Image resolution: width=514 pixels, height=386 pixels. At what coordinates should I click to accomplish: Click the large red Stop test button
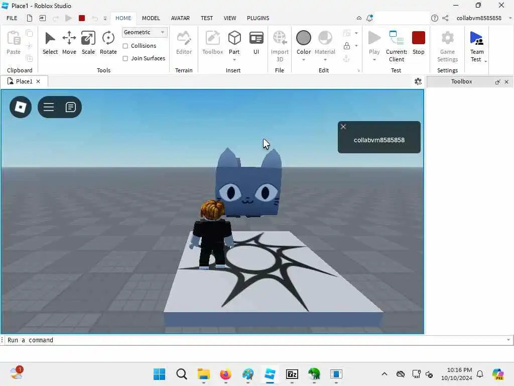coord(418,43)
